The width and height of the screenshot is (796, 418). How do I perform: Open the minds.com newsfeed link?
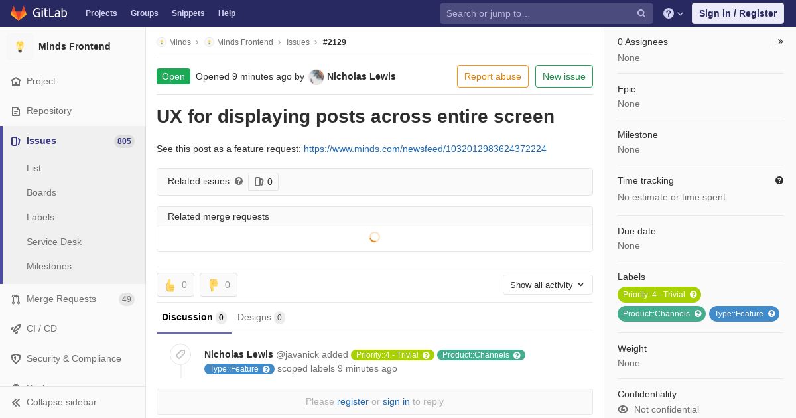(x=425, y=149)
